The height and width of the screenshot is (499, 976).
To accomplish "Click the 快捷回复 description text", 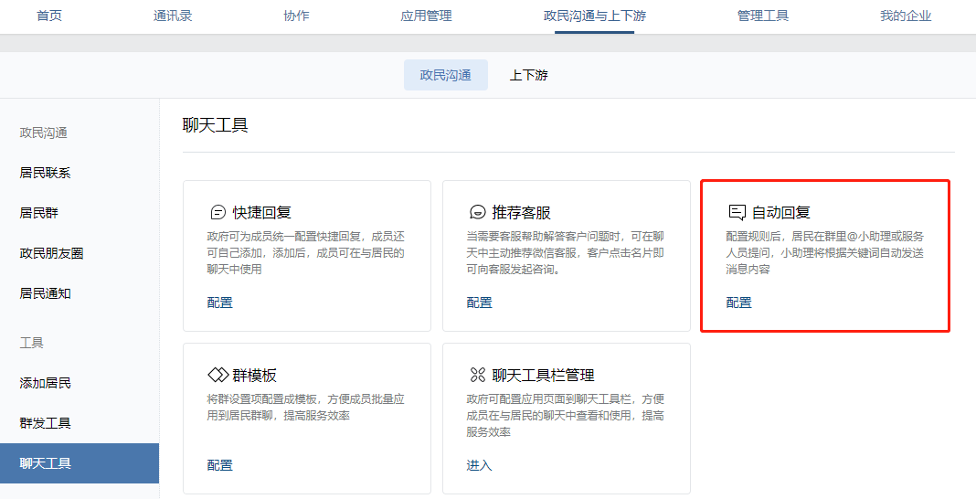I will point(306,252).
